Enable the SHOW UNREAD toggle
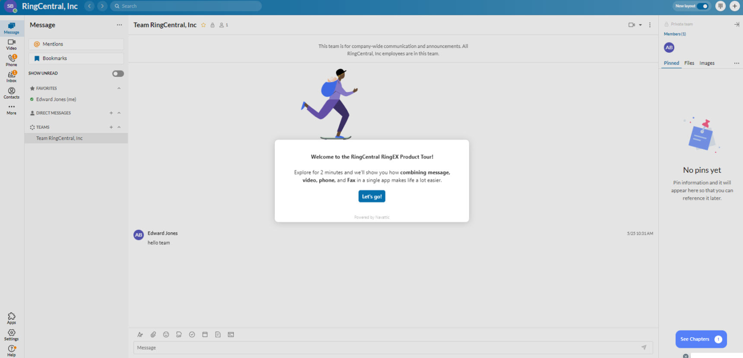Screen dimensions: 743x358 point(117,73)
